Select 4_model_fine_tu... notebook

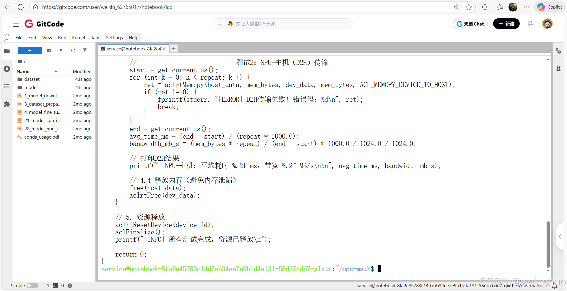(x=54, y=112)
